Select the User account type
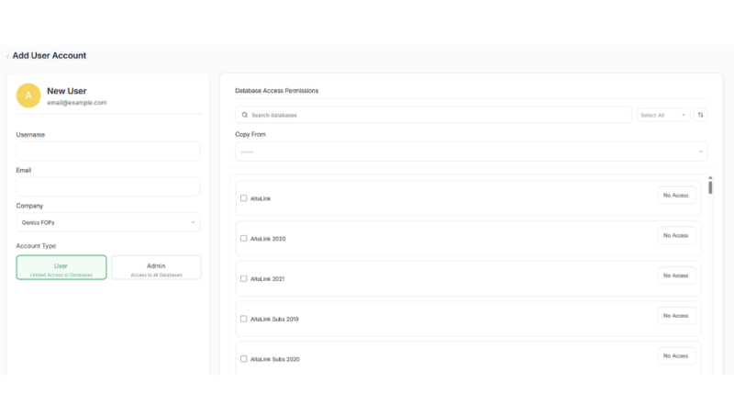 [x=61, y=267]
